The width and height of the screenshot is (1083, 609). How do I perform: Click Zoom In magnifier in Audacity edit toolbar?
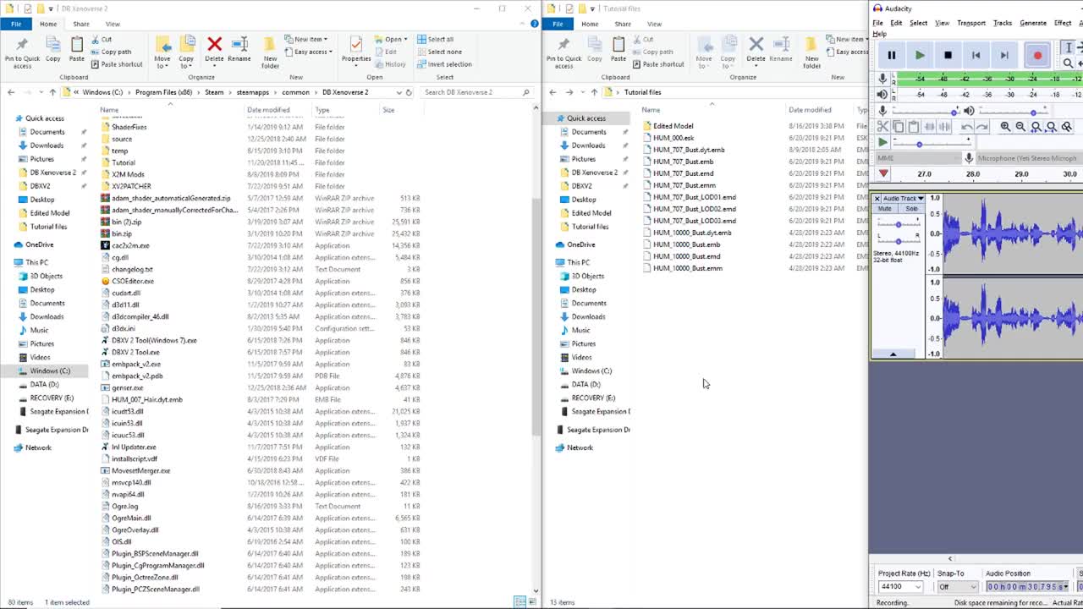pos(1005,127)
